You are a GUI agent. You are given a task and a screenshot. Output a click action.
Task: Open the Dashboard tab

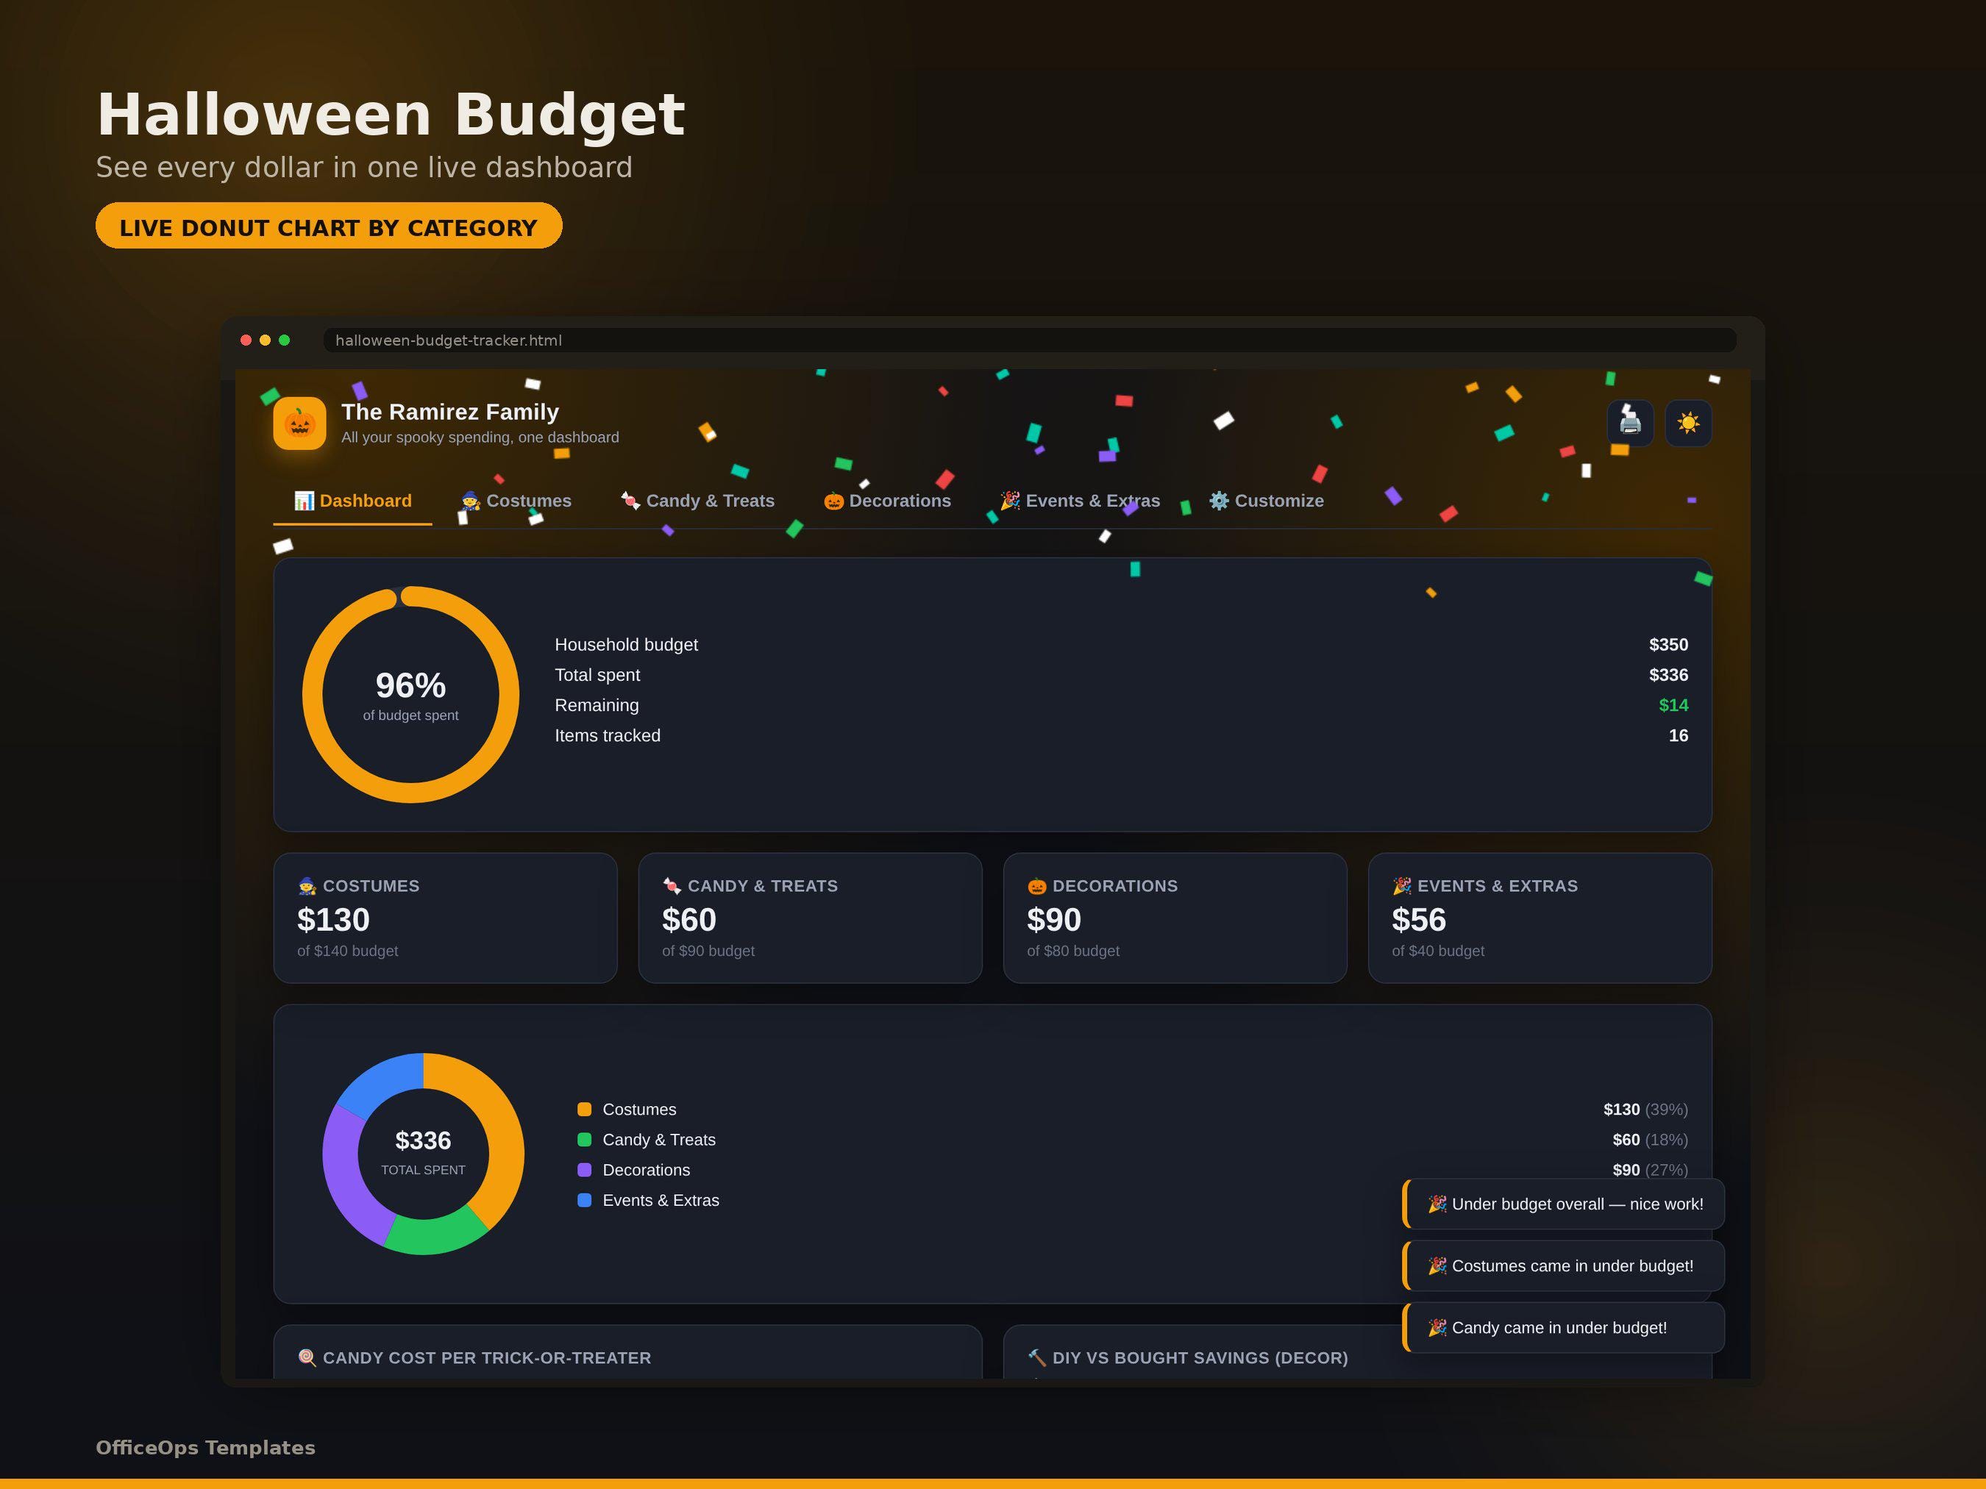coord(353,501)
